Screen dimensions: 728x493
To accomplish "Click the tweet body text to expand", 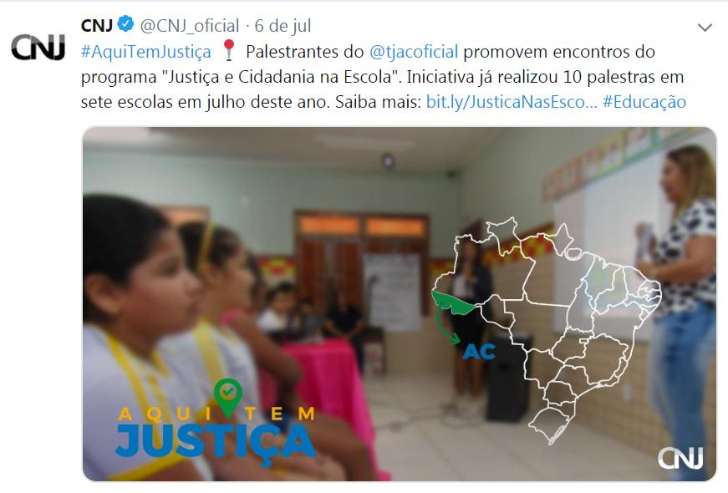I will [x=384, y=77].
